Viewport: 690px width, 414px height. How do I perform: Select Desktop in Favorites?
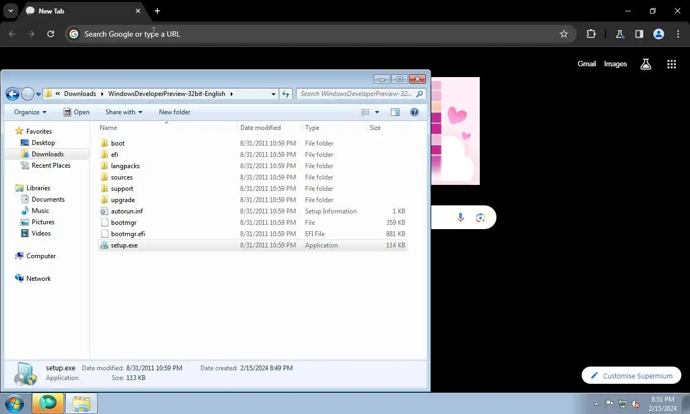(x=43, y=143)
